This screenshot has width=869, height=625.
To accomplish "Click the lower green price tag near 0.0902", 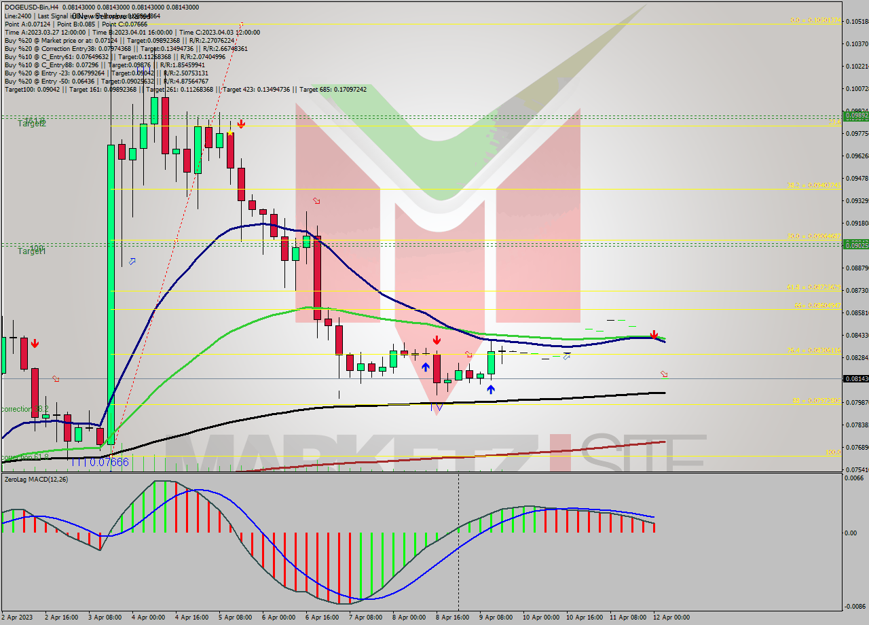I will click(x=855, y=245).
